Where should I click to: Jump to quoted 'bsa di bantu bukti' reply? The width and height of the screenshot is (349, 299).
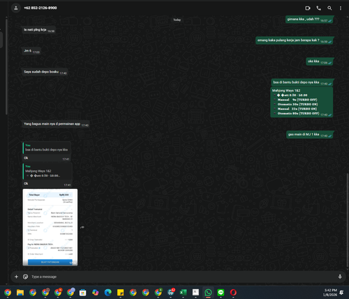coord(47,148)
